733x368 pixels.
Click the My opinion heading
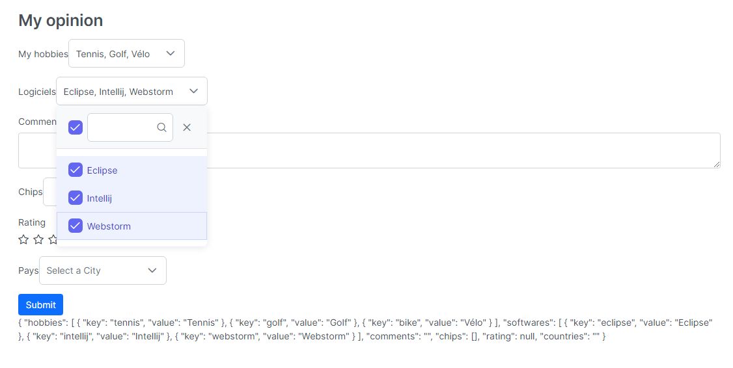(x=61, y=21)
